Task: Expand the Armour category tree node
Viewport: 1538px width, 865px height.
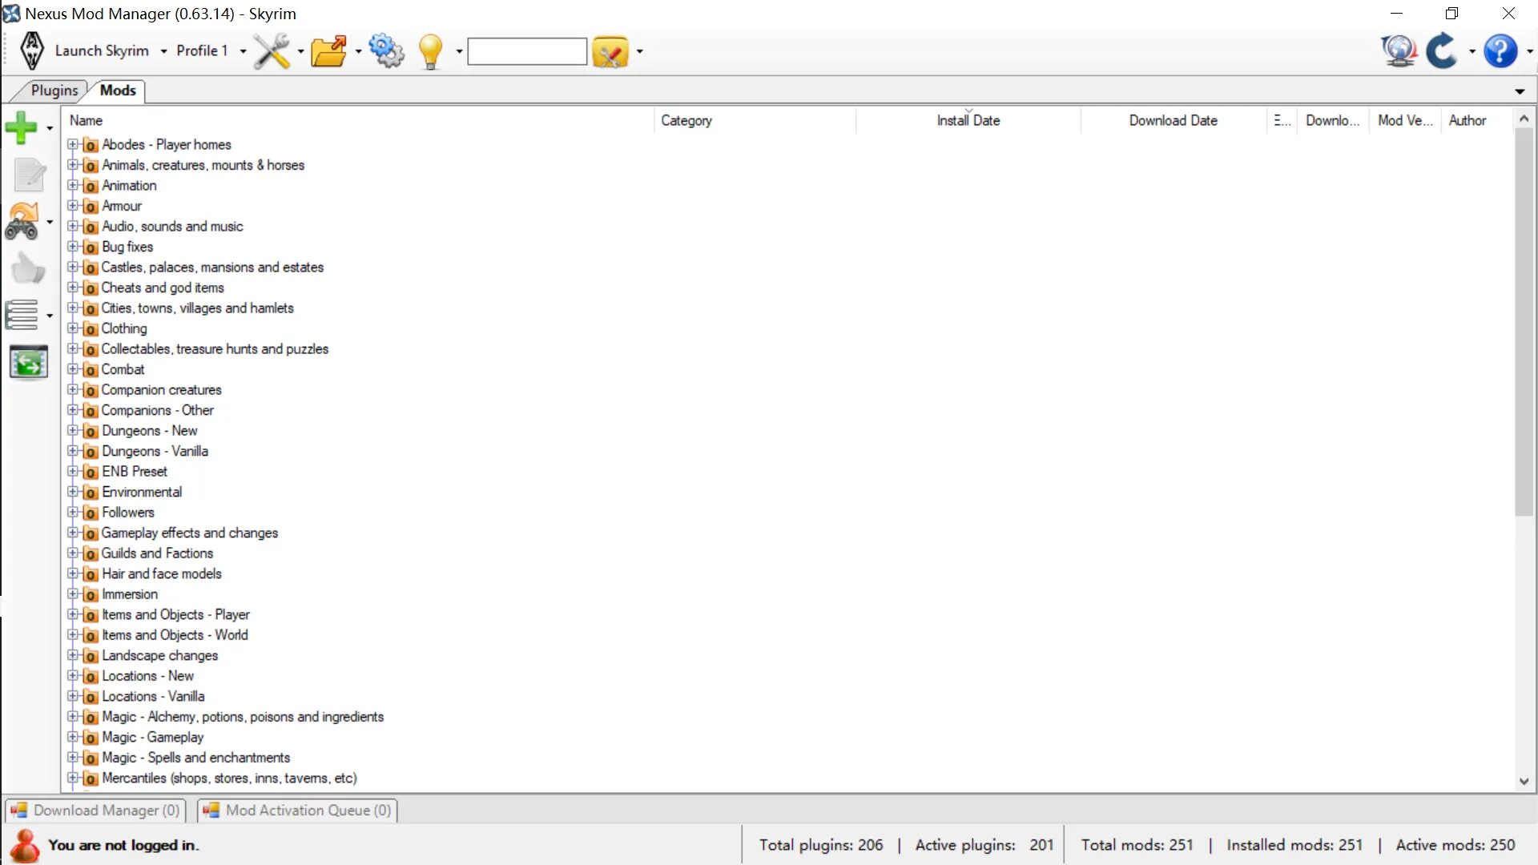Action: tap(73, 206)
